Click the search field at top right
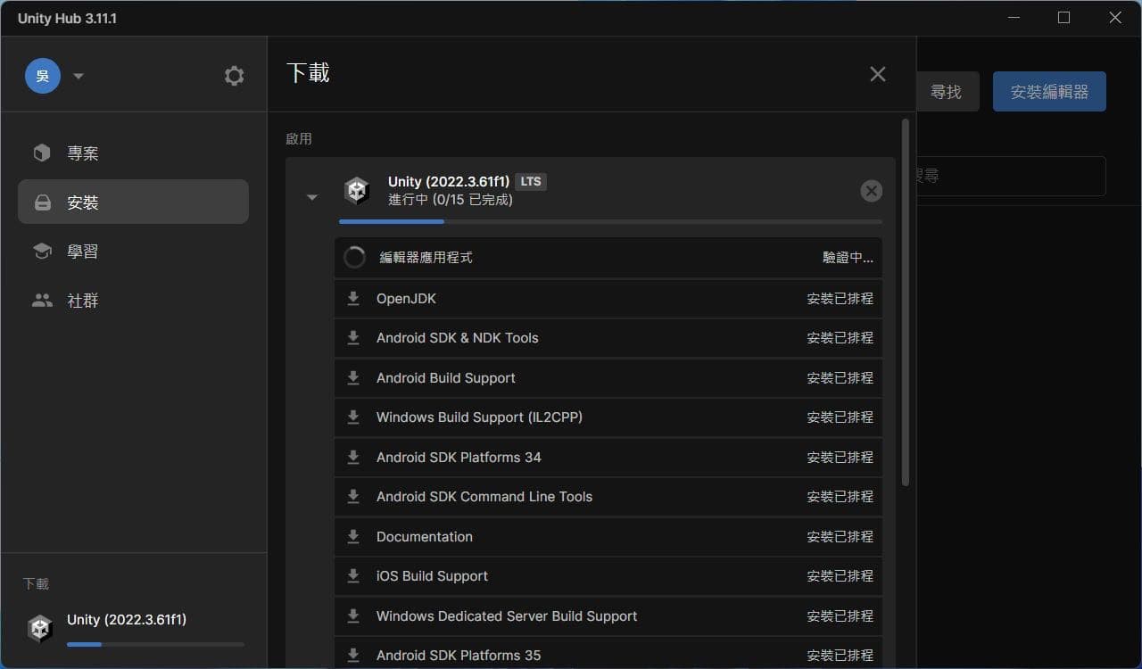The height and width of the screenshot is (669, 1142). point(1008,176)
